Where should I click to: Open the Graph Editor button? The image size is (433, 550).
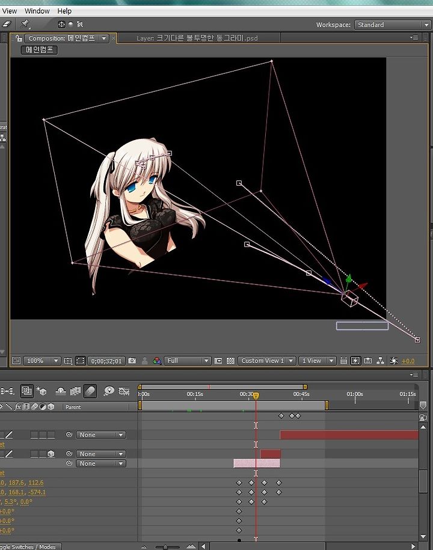(x=124, y=391)
